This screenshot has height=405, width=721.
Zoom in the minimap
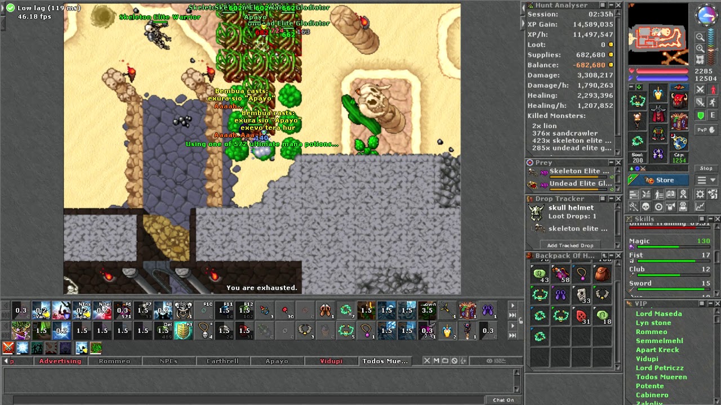click(x=700, y=48)
